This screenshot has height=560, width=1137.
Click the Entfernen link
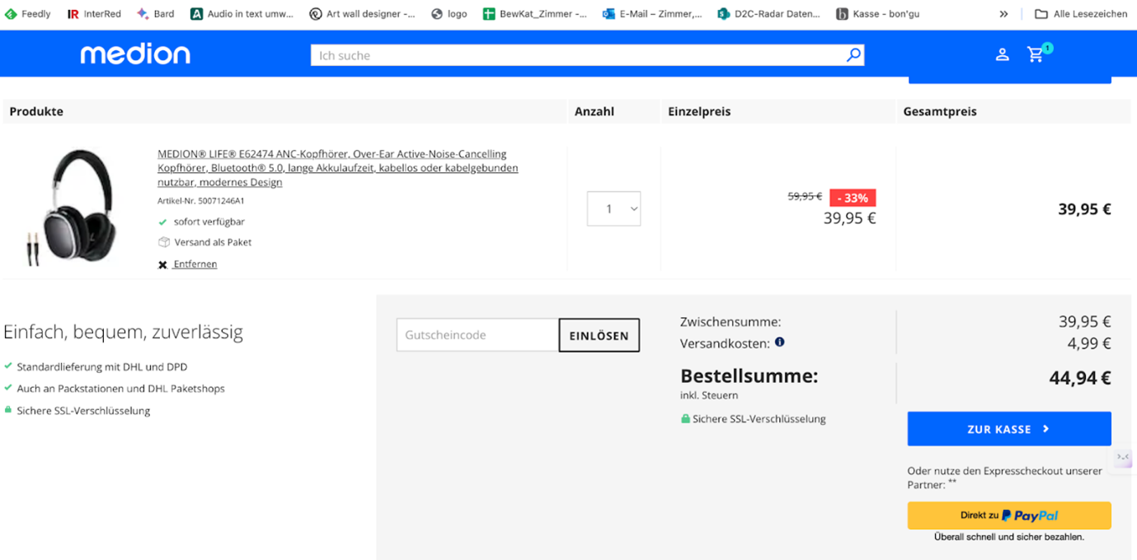click(x=195, y=264)
